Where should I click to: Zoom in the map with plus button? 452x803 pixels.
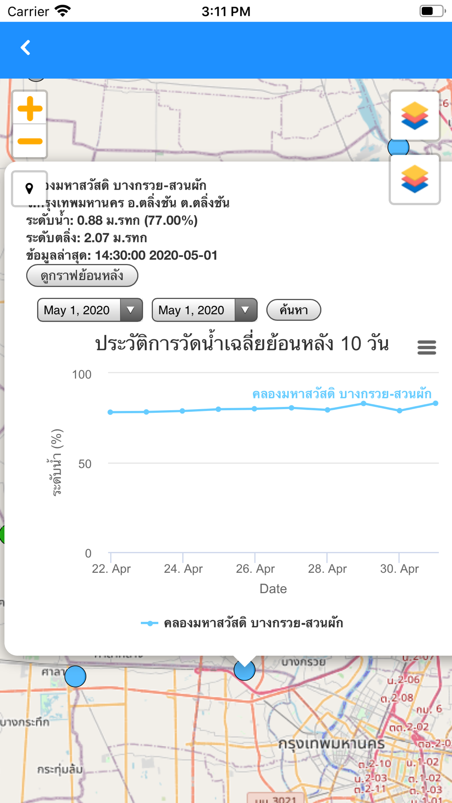pos(30,108)
